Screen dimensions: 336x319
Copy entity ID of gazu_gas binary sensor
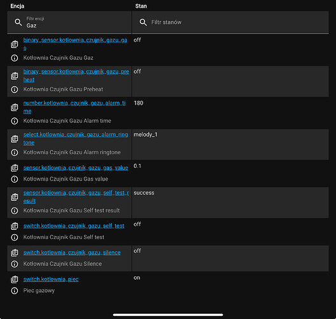pyautogui.click(x=15, y=44)
